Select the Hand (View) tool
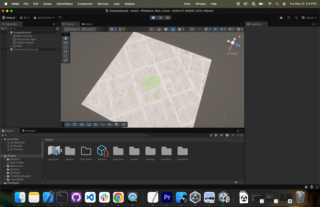 point(66,38)
